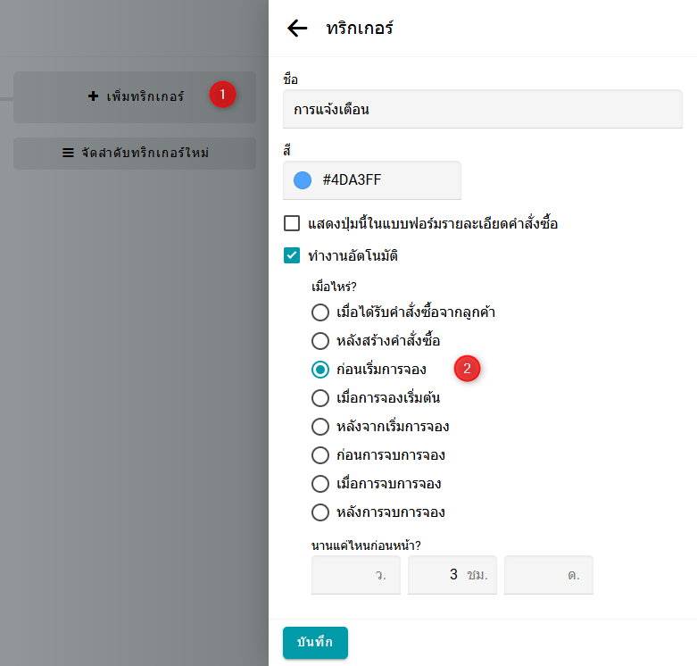697x666 pixels.
Task: Click the days (ว.) input field
Action: pyautogui.click(x=348, y=575)
